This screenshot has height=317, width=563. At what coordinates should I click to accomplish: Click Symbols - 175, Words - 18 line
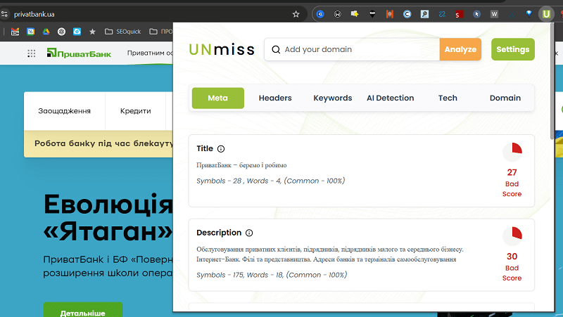pyautogui.click(x=272, y=275)
